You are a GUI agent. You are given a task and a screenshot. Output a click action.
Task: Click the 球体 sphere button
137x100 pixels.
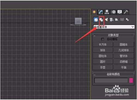103,50
